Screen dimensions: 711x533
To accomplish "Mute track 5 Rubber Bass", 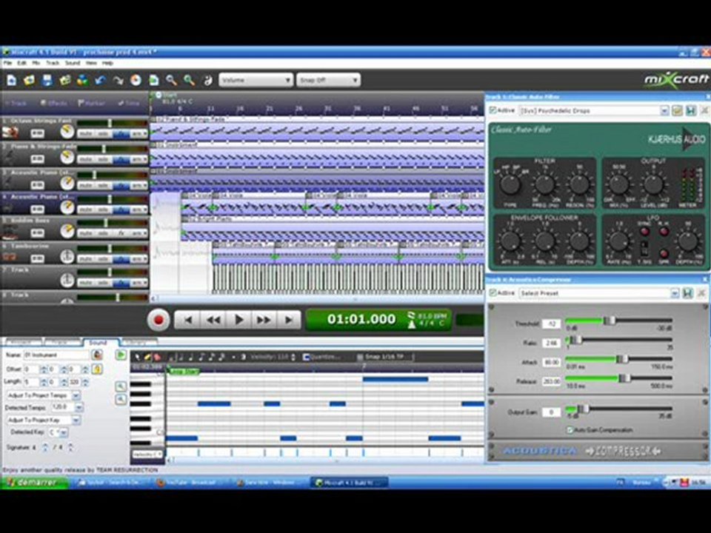I will 85,233.
